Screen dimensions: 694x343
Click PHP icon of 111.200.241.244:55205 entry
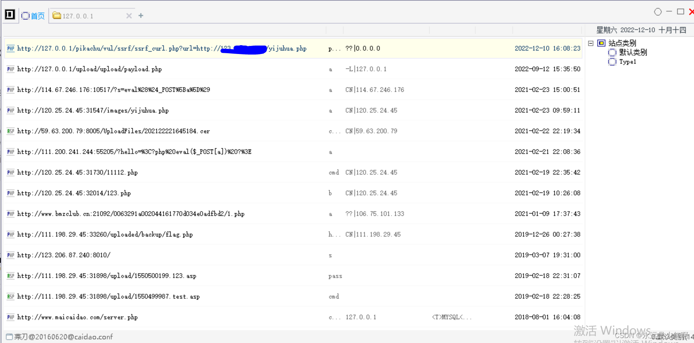11,152
